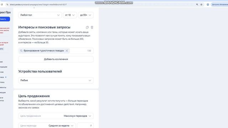Screen dimensions: 228x128
Task: Open sidebar item ending with 'ндации'
Action: tap(4, 67)
